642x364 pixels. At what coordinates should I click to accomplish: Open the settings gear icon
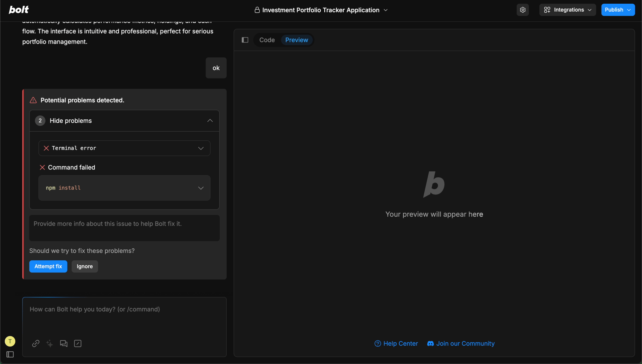523,10
